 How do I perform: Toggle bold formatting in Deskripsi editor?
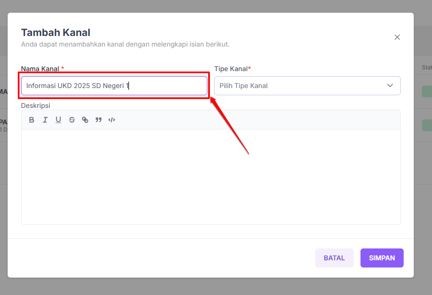(x=32, y=120)
